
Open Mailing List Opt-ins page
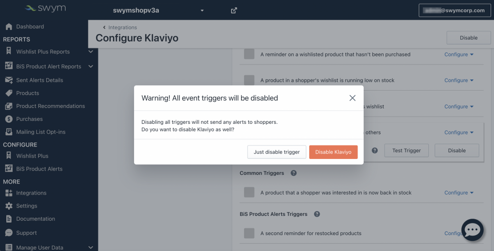coord(41,132)
